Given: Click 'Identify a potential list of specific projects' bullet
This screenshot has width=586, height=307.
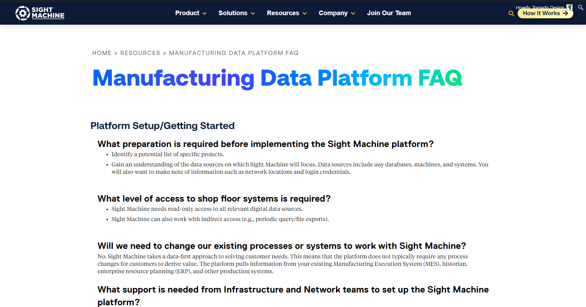Looking at the screenshot, I should click(x=168, y=154).
